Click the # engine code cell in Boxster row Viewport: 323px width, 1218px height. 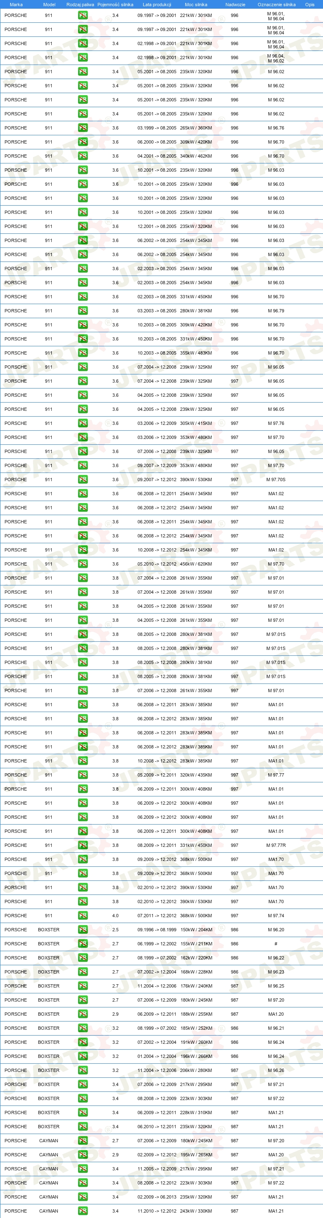click(276, 944)
